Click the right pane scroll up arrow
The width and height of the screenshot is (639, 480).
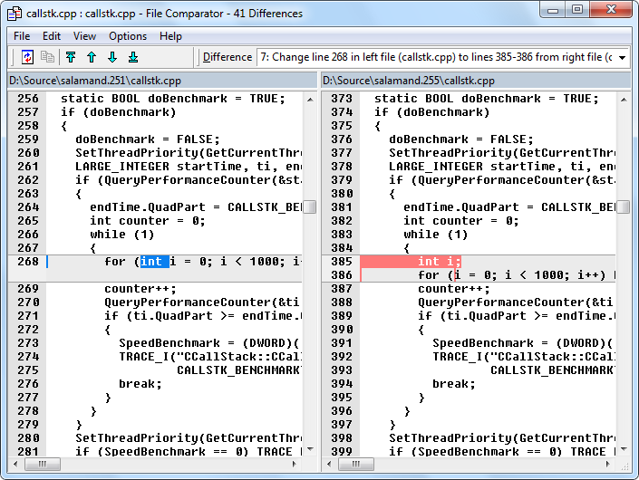click(624, 100)
